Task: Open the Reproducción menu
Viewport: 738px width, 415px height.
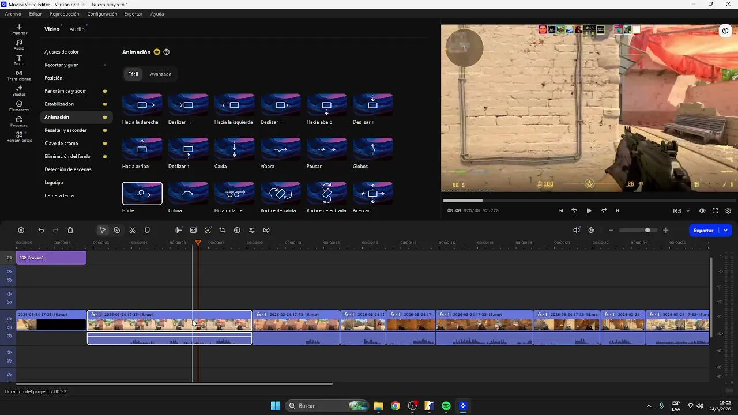Action: 65,14
